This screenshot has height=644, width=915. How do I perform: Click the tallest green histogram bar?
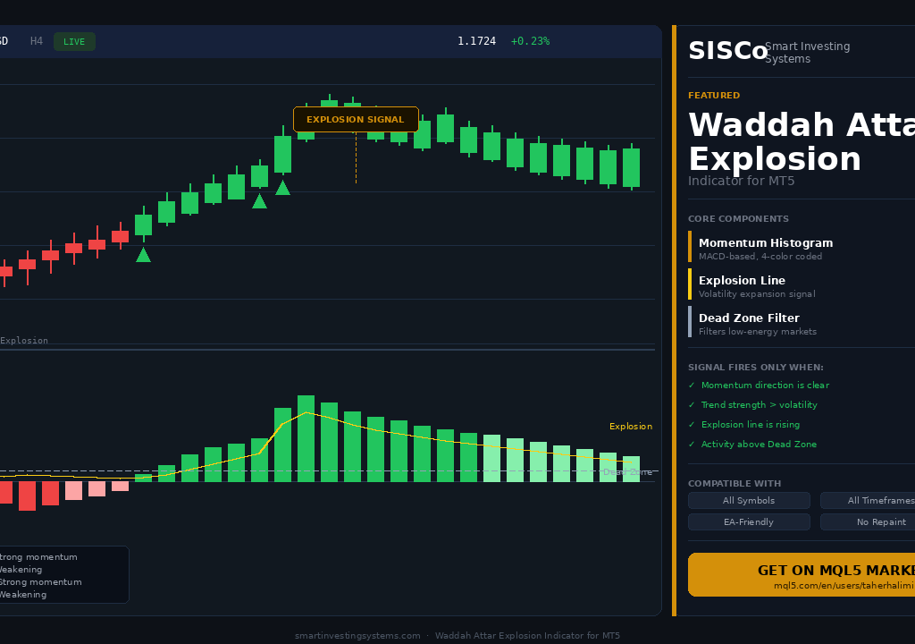coord(306,438)
